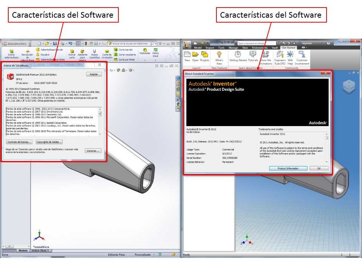This screenshot has height=271, width=362.
Task: Click Save icon in SolidWorks toolbar
Action: point(55,43)
